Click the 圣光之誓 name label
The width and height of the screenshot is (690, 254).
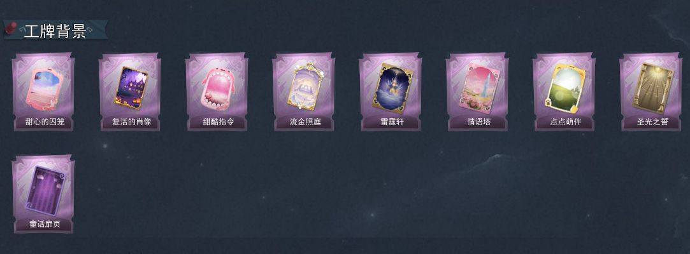[652, 122]
